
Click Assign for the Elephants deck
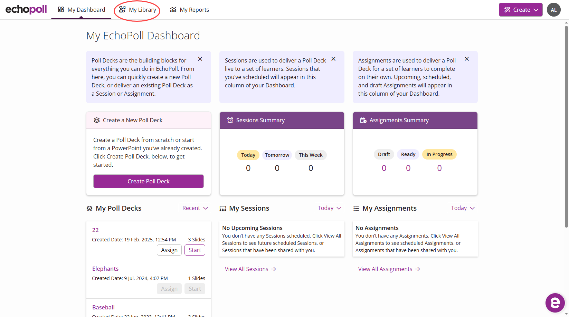pos(169,289)
